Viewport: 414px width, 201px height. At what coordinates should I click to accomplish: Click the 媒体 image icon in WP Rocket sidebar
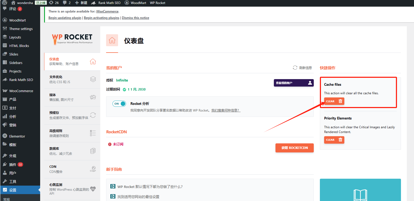93,97
